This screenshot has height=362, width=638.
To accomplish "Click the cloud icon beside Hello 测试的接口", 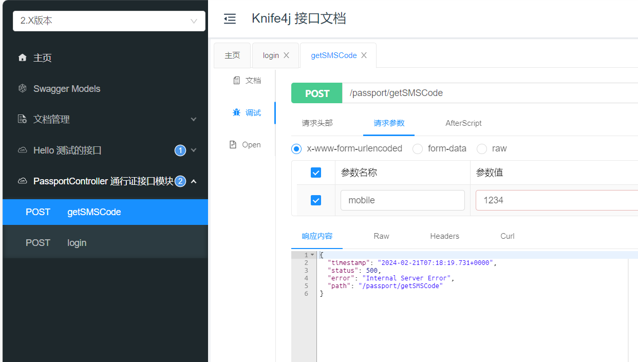I will (22, 150).
